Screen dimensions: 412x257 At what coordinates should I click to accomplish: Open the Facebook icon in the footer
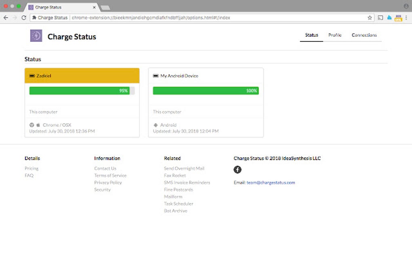(x=238, y=170)
